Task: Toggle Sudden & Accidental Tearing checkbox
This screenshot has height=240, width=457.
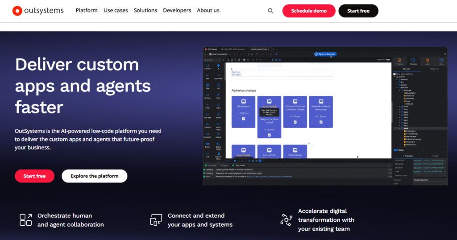Action: (x=321, y=122)
